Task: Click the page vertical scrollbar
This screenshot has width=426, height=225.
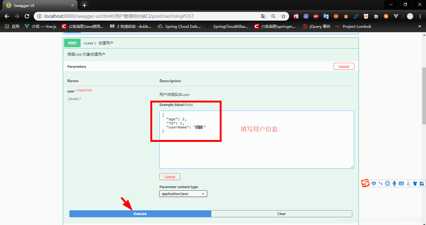Action: [x=423, y=96]
